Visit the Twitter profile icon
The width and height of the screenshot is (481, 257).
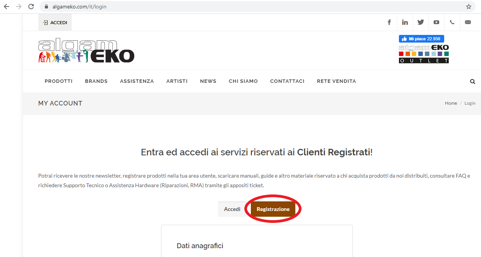tap(421, 22)
